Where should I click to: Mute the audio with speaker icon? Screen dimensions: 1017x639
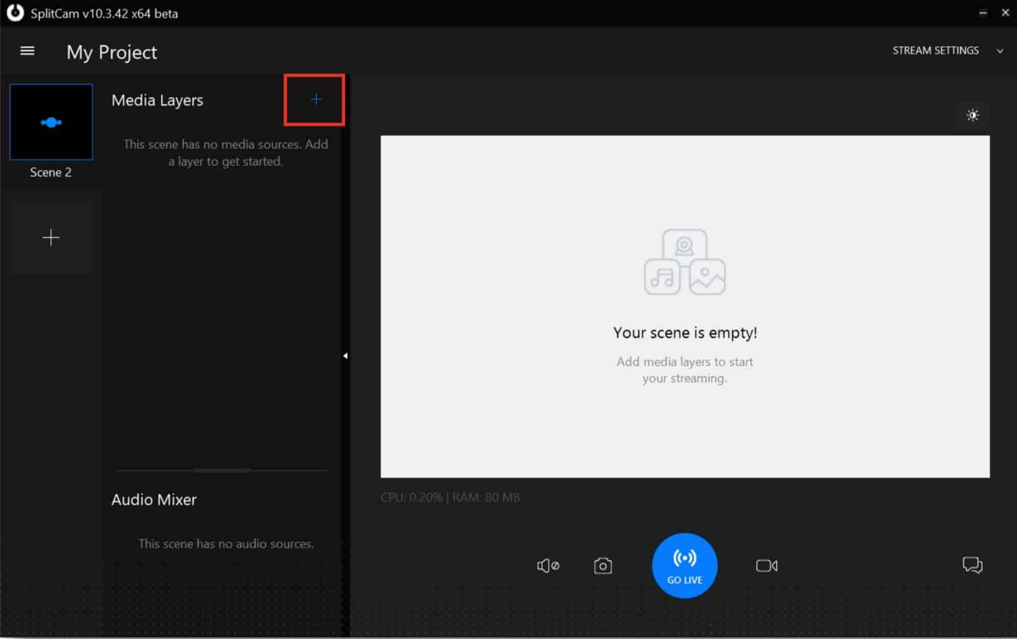pos(547,566)
